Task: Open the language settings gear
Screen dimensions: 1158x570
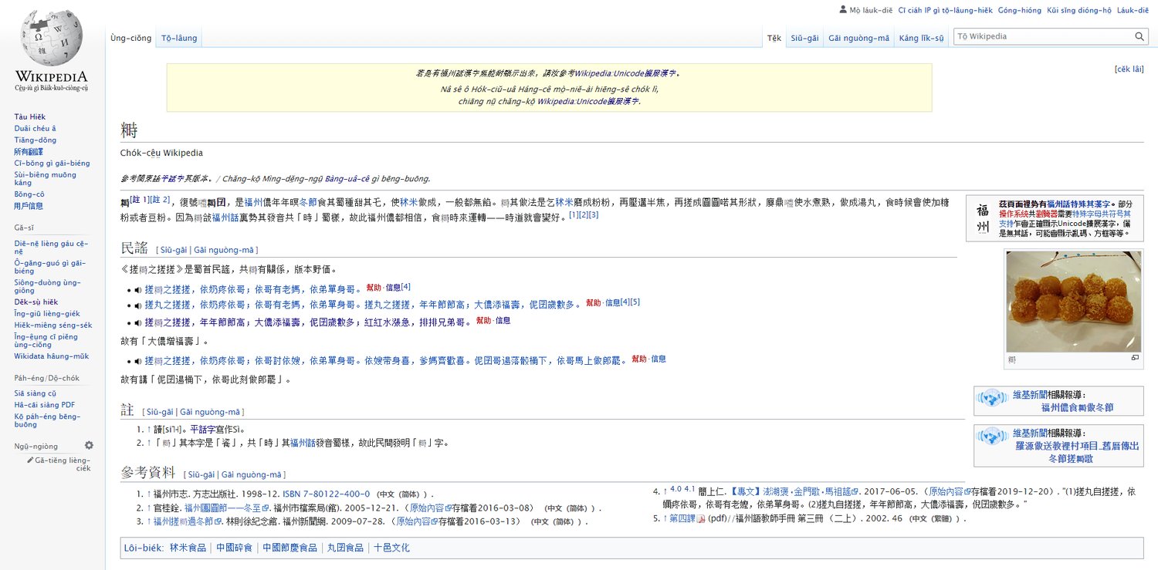Action: [x=89, y=445]
